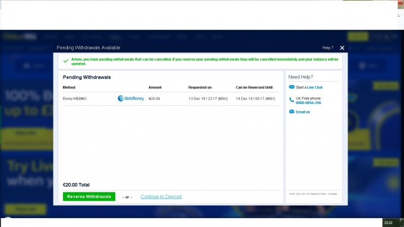Image resolution: width=404 pixels, height=227 pixels.
Task: Click the €20.00 Total text
Action: tap(76, 185)
